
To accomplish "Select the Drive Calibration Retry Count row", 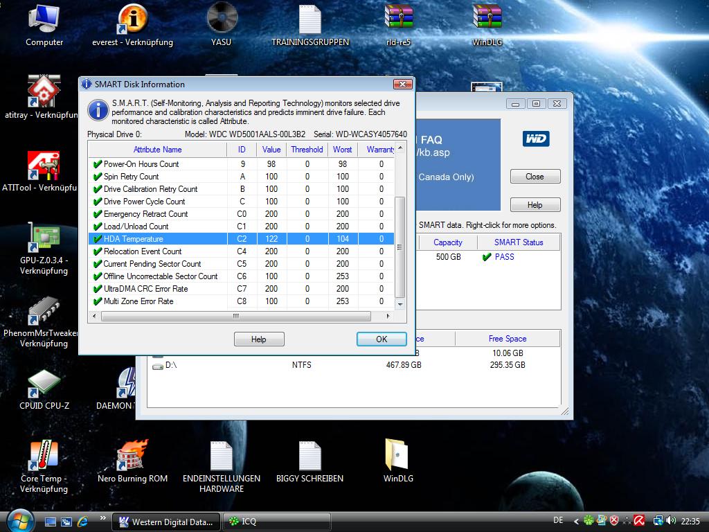I will pyautogui.click(x=242, y=189).
